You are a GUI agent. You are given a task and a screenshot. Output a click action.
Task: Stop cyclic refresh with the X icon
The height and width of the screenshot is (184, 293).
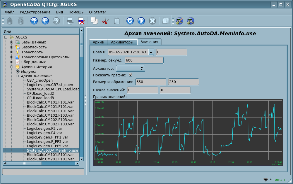point(152,21)
